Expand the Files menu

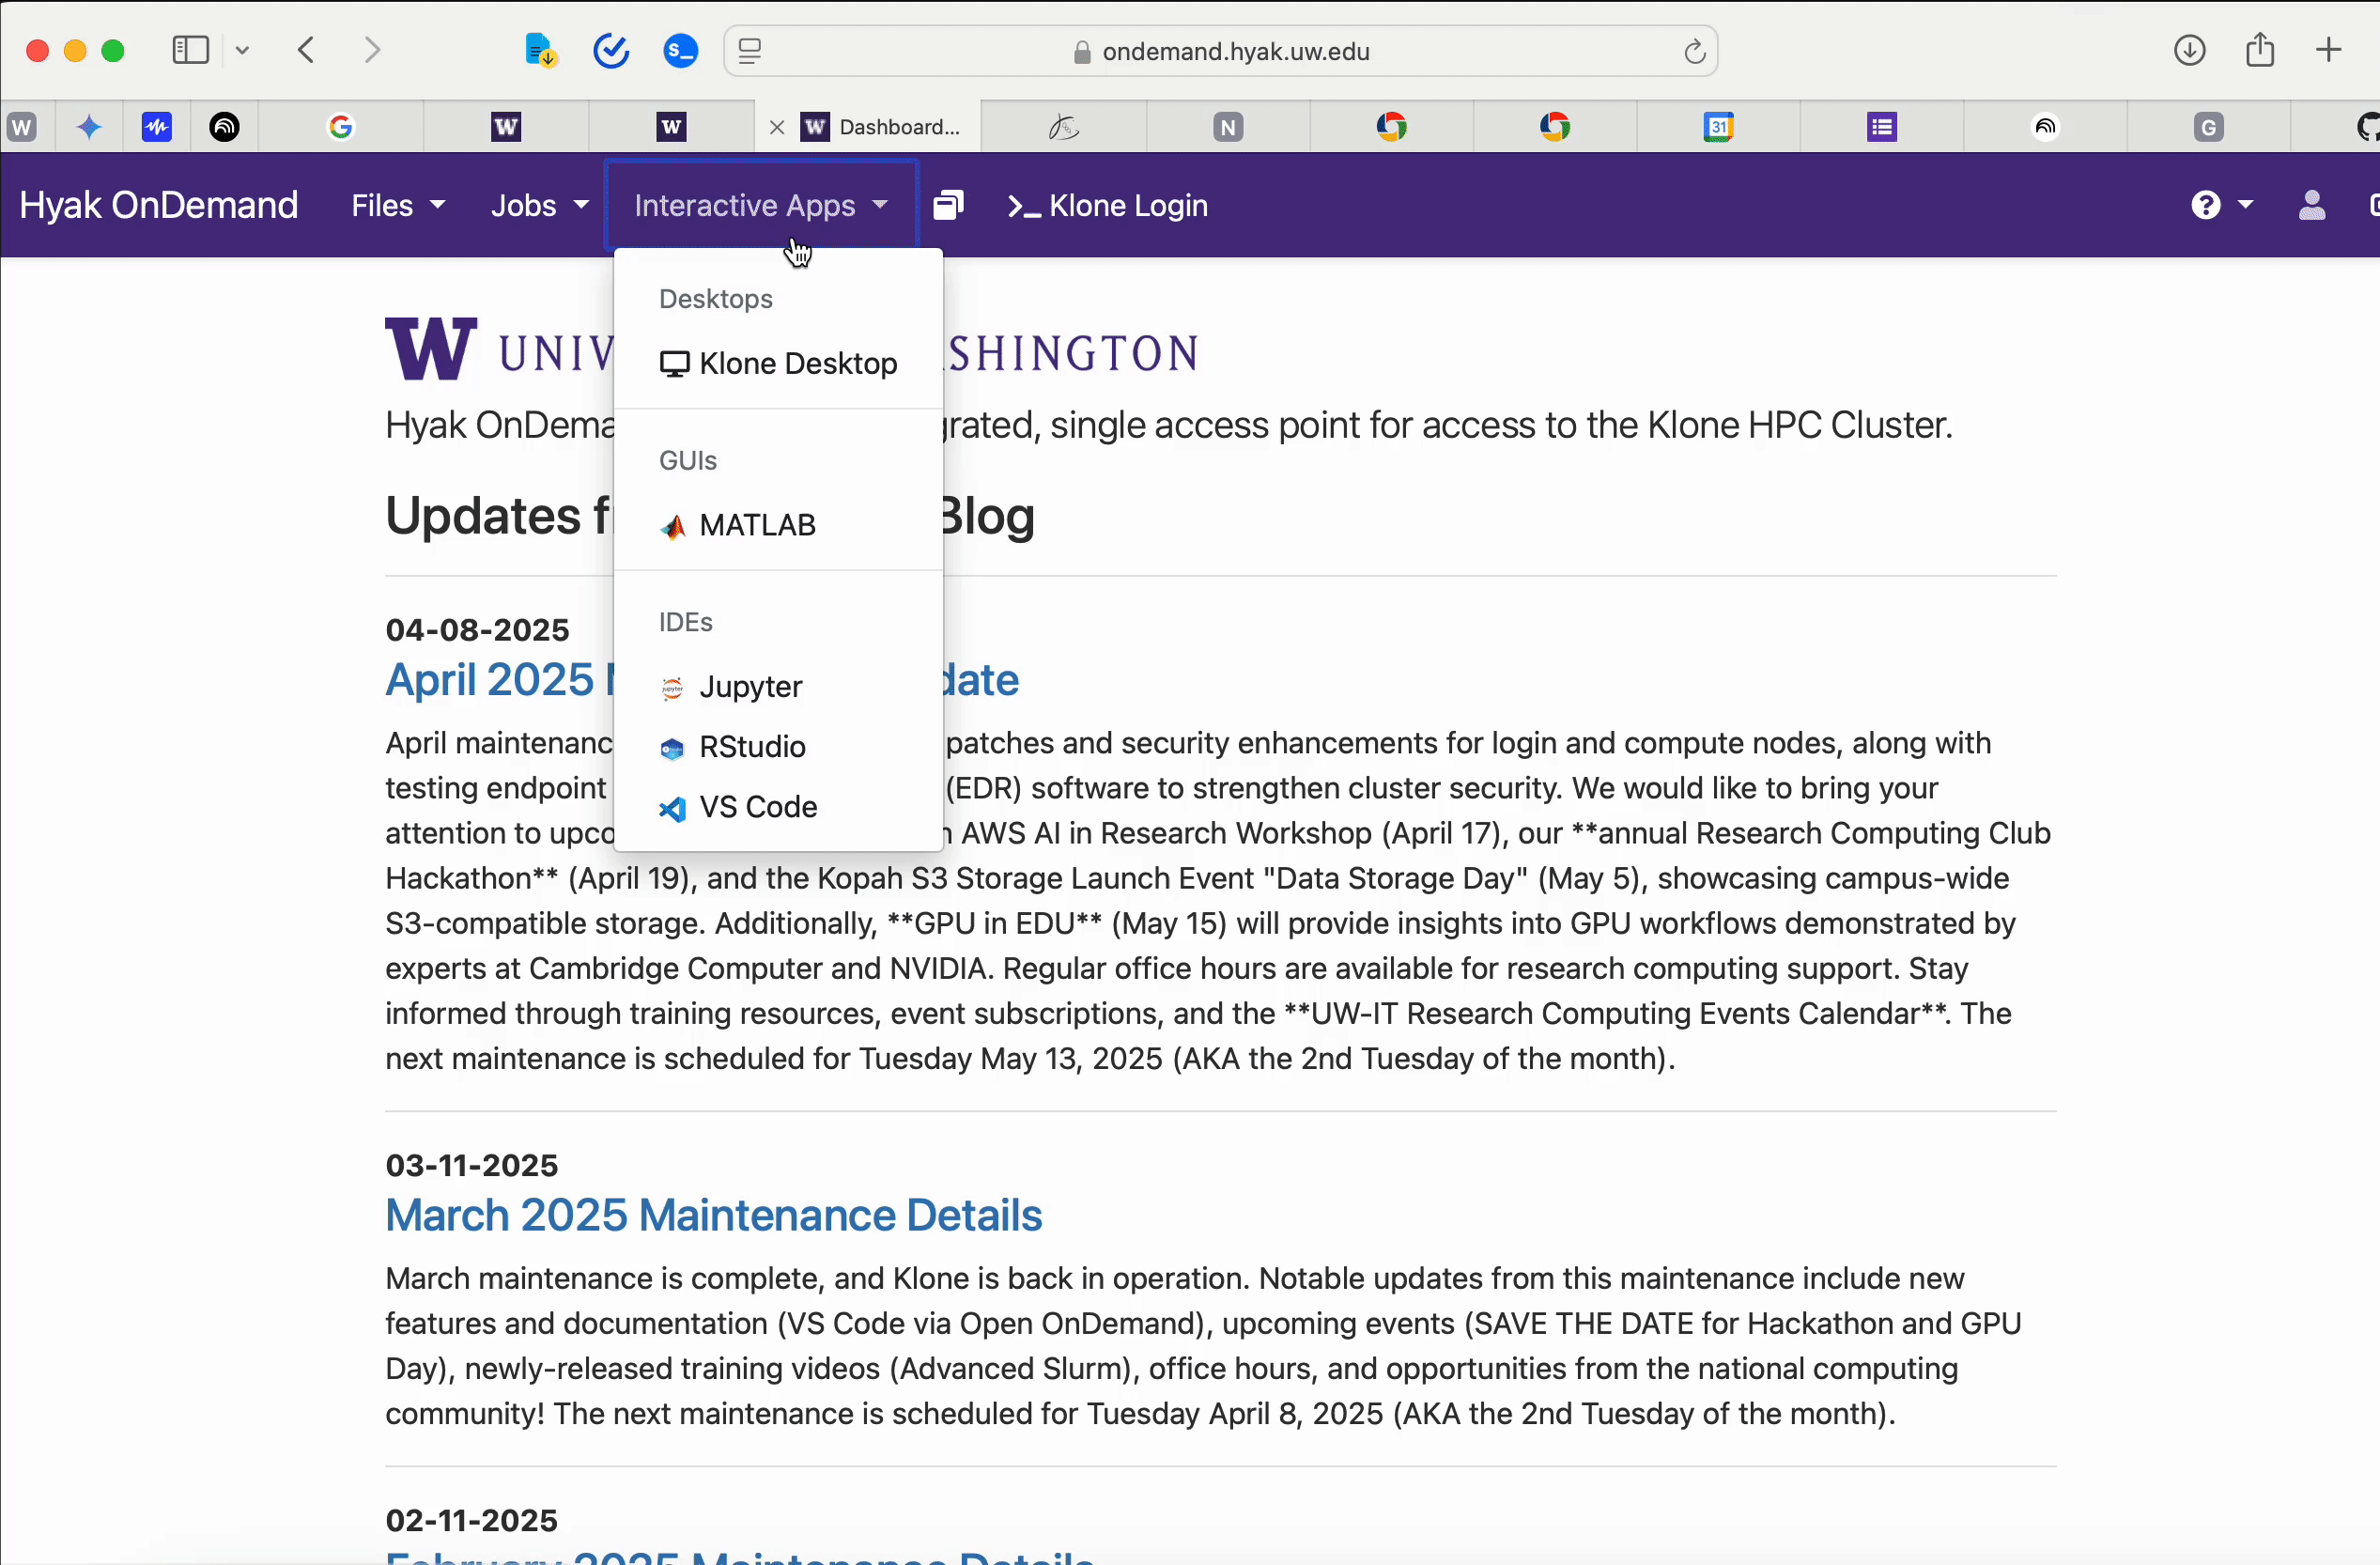(x=397, y=205)
